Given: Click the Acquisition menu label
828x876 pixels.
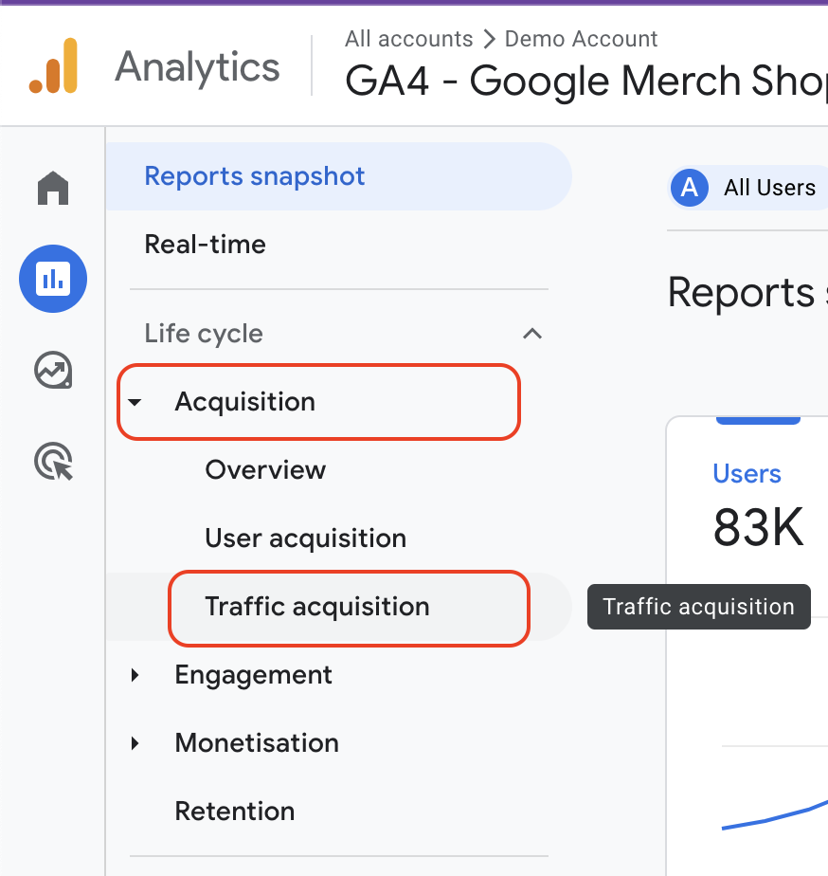Looking at the screenshot, I should pyautogui.click(x=244, y=402).
